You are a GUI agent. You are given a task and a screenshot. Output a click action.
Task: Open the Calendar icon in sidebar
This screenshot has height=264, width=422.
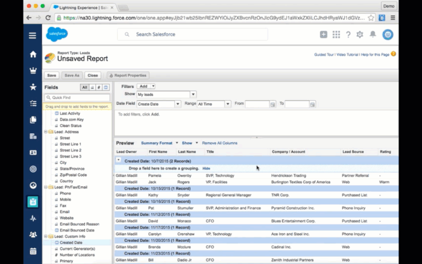coord(33,251)
